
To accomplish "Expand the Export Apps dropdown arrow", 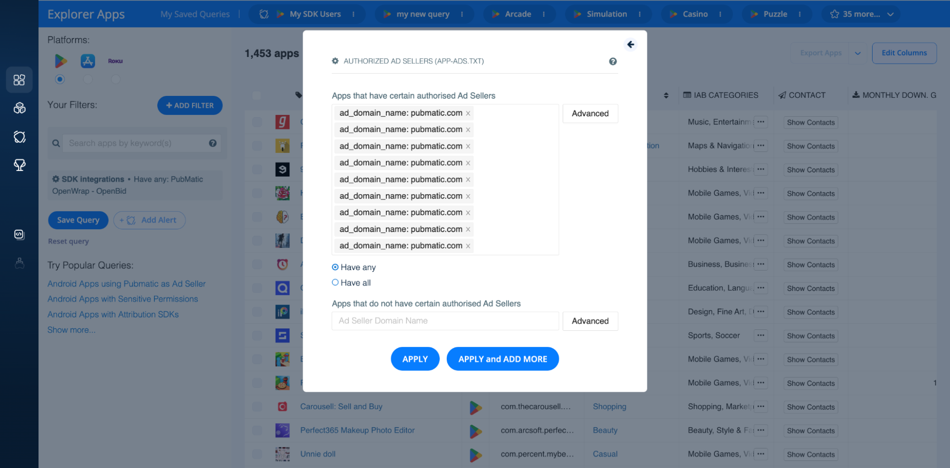I will coord(858,53).
